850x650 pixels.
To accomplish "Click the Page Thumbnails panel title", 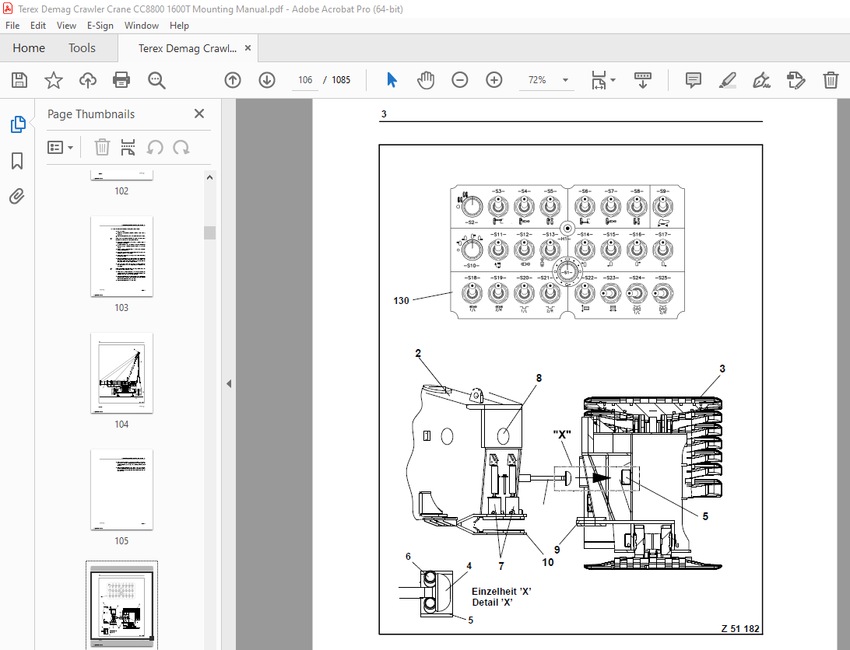I will 91,114.
